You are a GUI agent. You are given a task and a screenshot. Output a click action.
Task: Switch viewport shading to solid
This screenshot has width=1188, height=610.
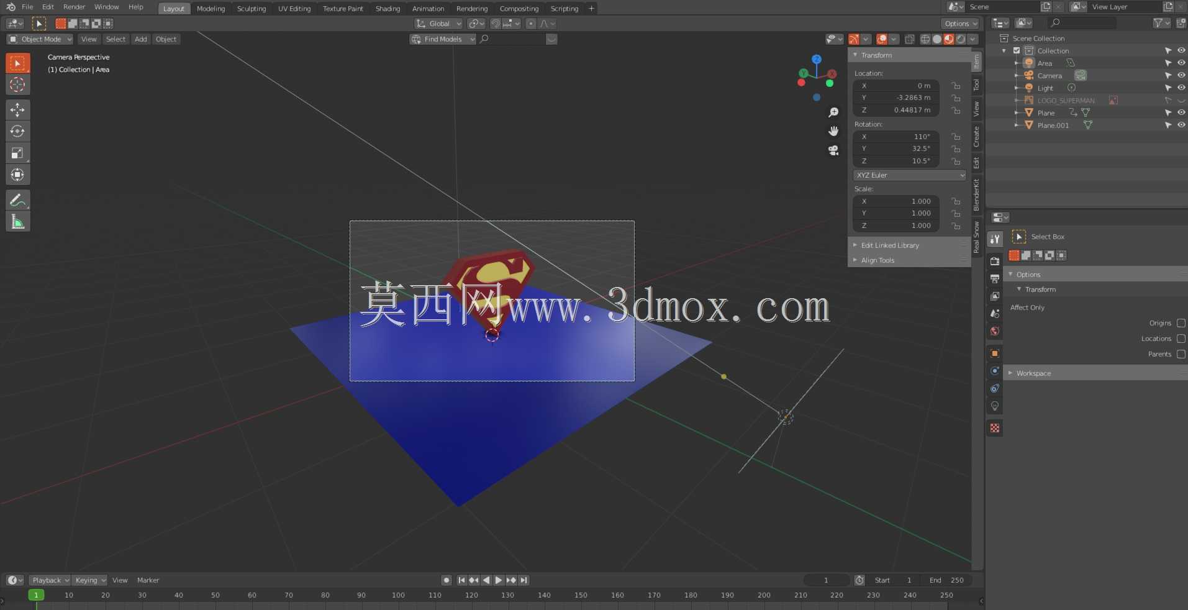[937, 39]
